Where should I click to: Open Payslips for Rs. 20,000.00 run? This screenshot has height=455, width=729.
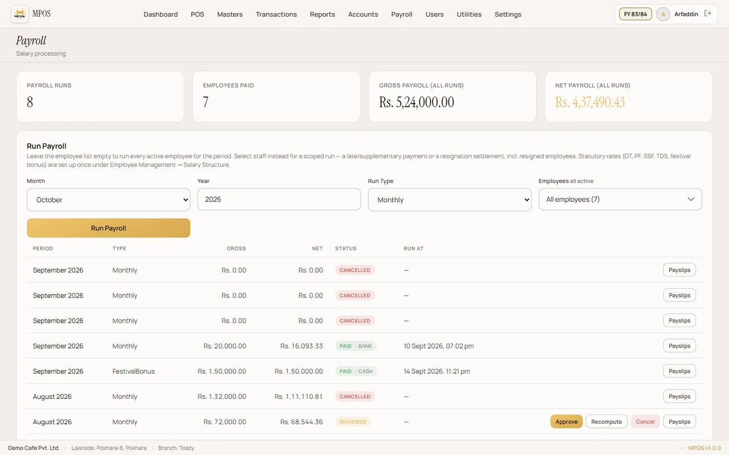680,346
